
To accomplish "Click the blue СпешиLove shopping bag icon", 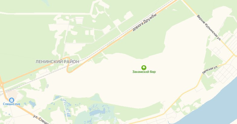I will click(11, 100).
